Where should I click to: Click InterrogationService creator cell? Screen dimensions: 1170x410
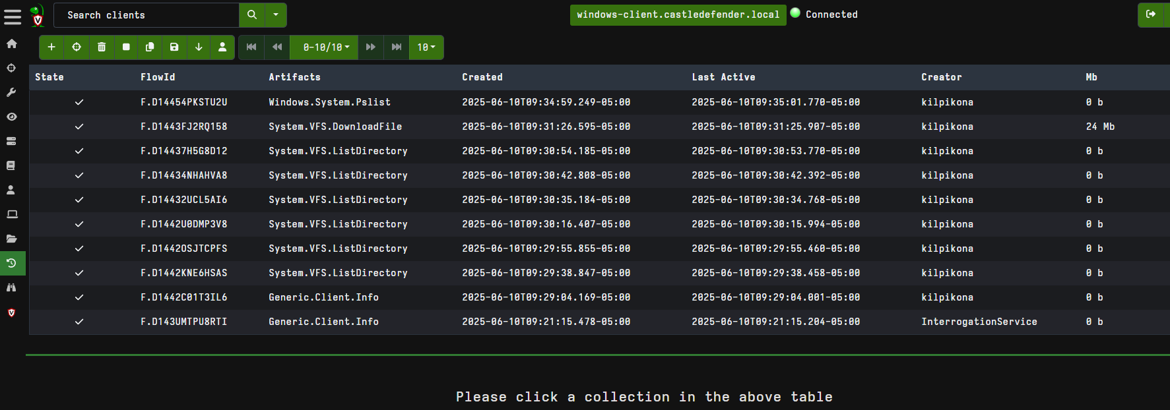pyautogui.click(x=979, y=322)
